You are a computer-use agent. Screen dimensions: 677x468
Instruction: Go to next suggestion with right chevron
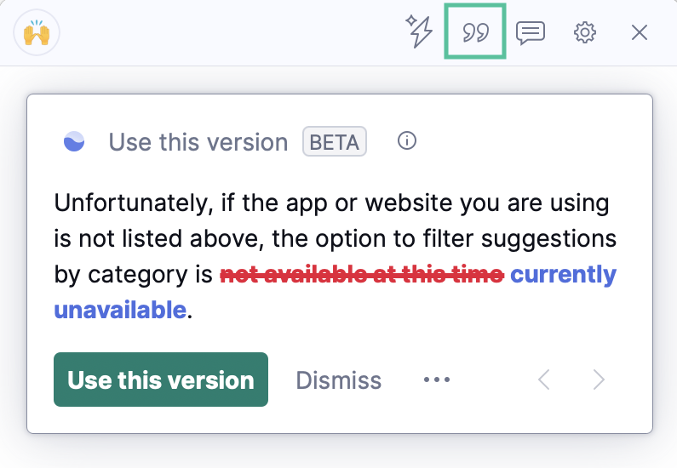[x=599, y=380]
